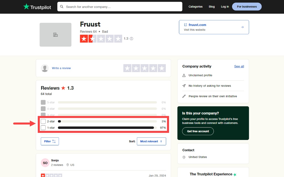284x177 pixels.
Task: Click the paper plane icon for review history
Action: pos(184,86)
